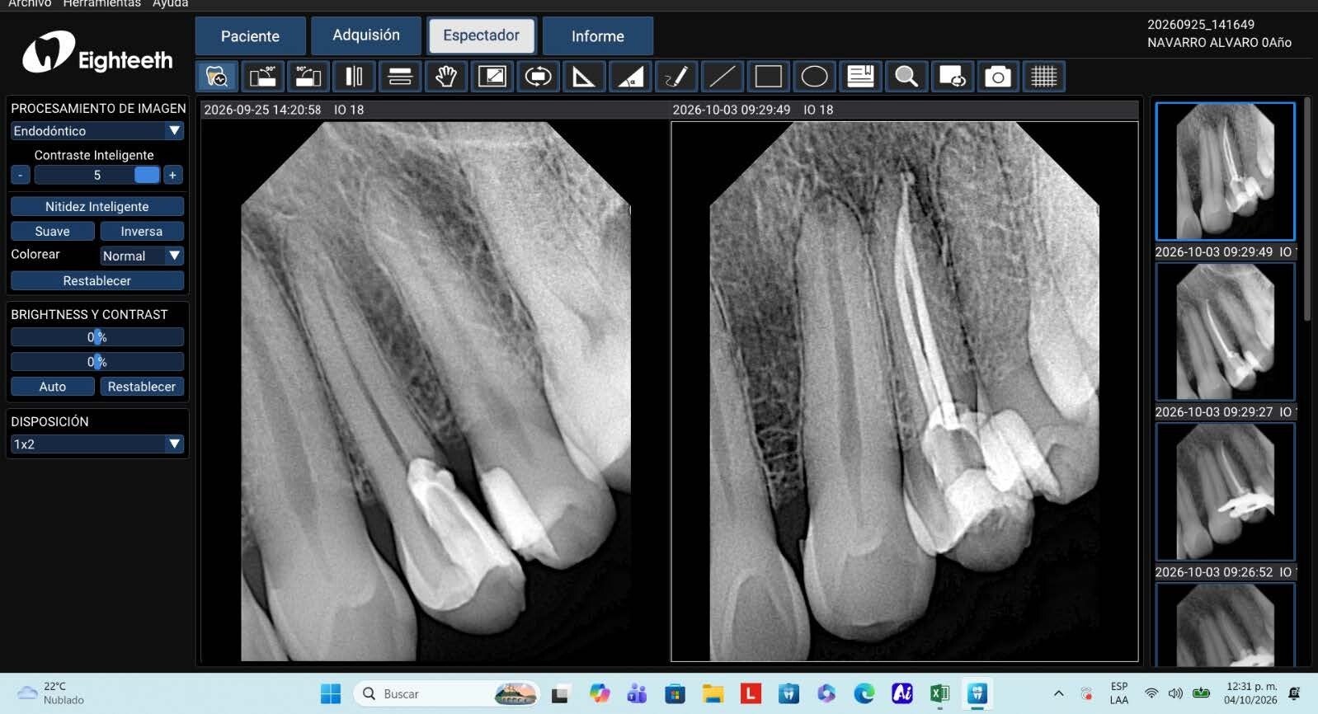1318x714 pixels.
Task: Toggle the Inversa filter
Action: [x=142, y=231]
